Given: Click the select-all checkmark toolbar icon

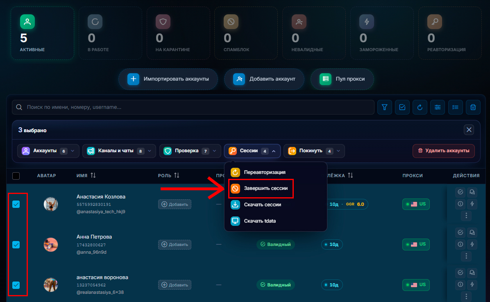Looking at the screenshot, I should click(x=402, y=107).
